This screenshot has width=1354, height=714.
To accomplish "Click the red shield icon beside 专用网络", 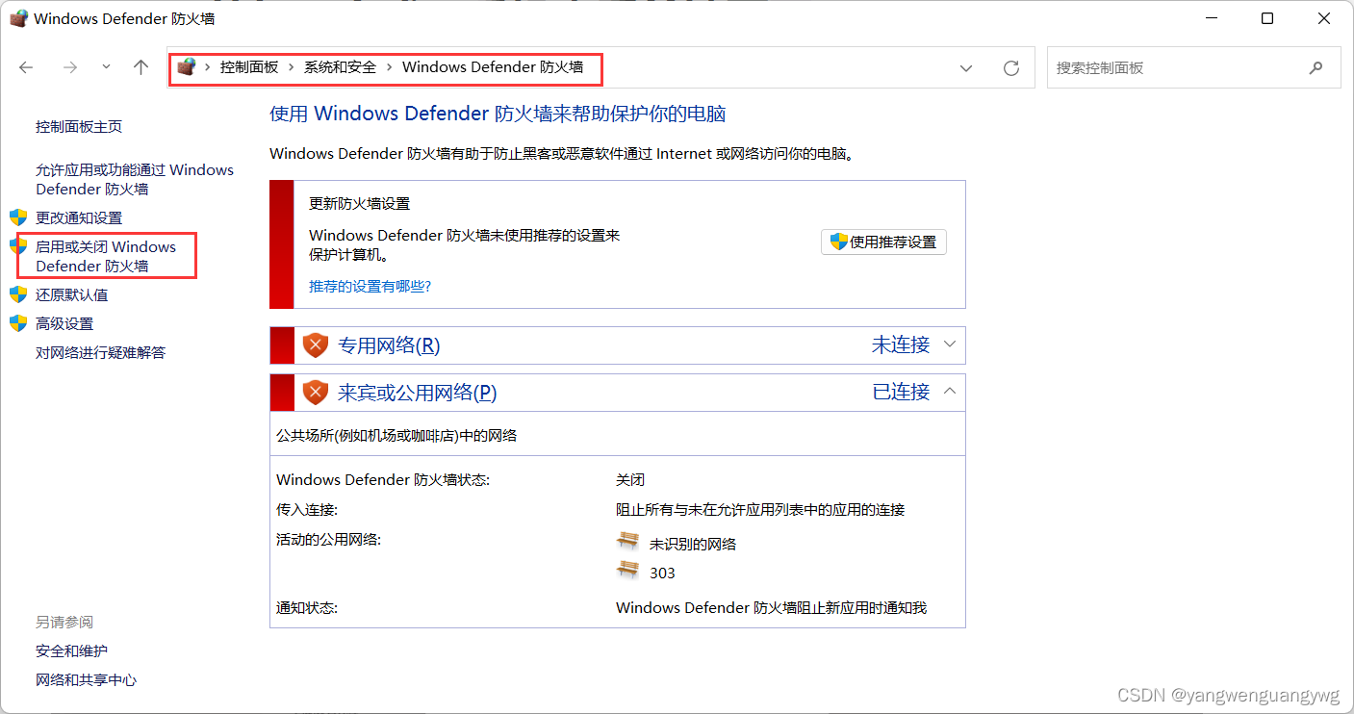I will click(316, 345).
